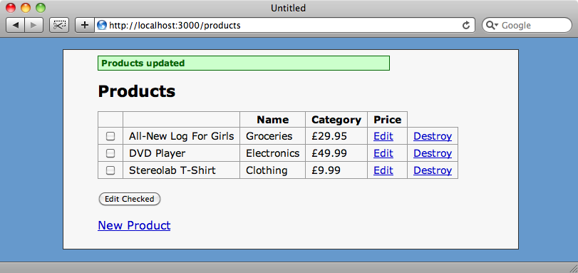This screenshot has height=273, width=578.
Task: Click the Groceries cell
Action: coord(272,136)
